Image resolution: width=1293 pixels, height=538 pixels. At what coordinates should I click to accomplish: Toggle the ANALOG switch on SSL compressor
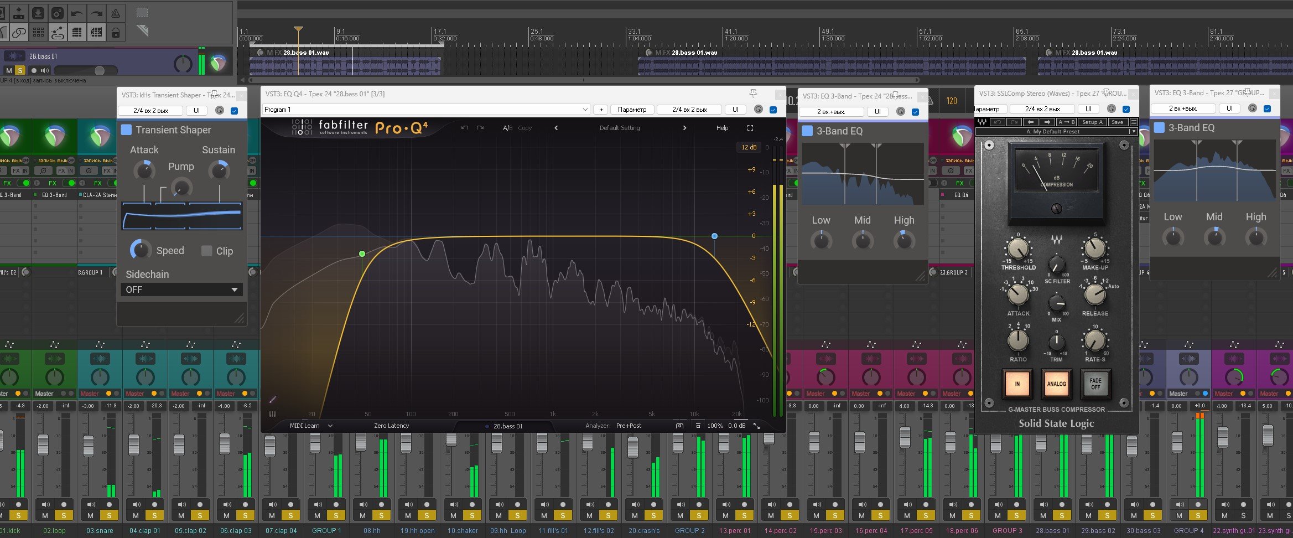click(x=1056, y=384)
